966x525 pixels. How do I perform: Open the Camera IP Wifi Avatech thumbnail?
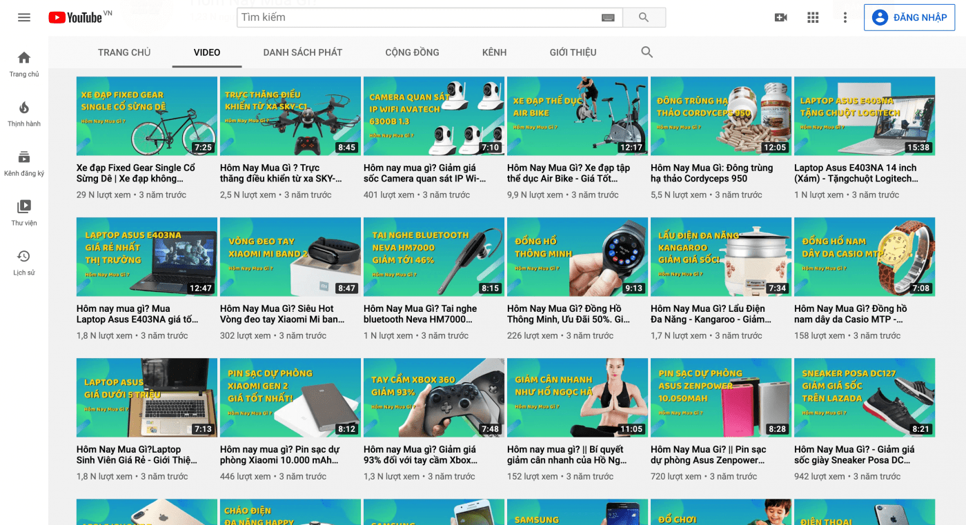tap(434, 116)
